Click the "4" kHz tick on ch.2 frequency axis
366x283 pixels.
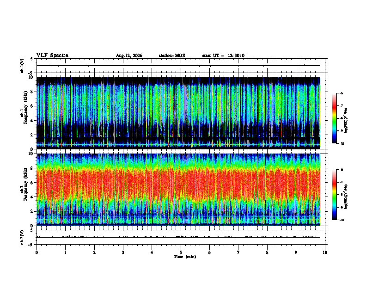[32, 197]
